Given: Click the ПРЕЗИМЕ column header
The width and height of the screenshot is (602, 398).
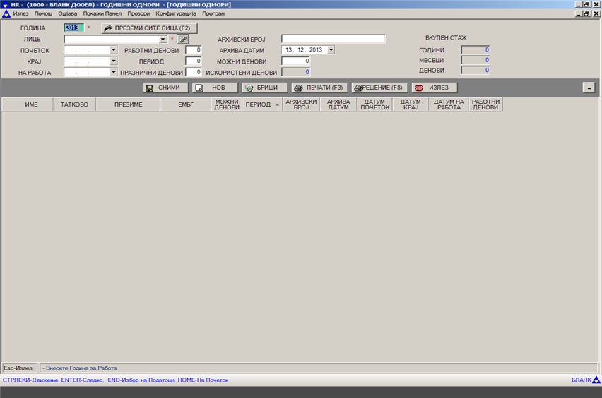Looking at the screenshot, I should pyautogui.click(x=129, y=104).
